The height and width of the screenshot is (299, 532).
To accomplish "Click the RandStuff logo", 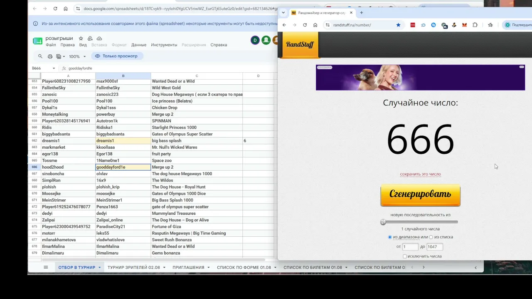I will point(300,44).
